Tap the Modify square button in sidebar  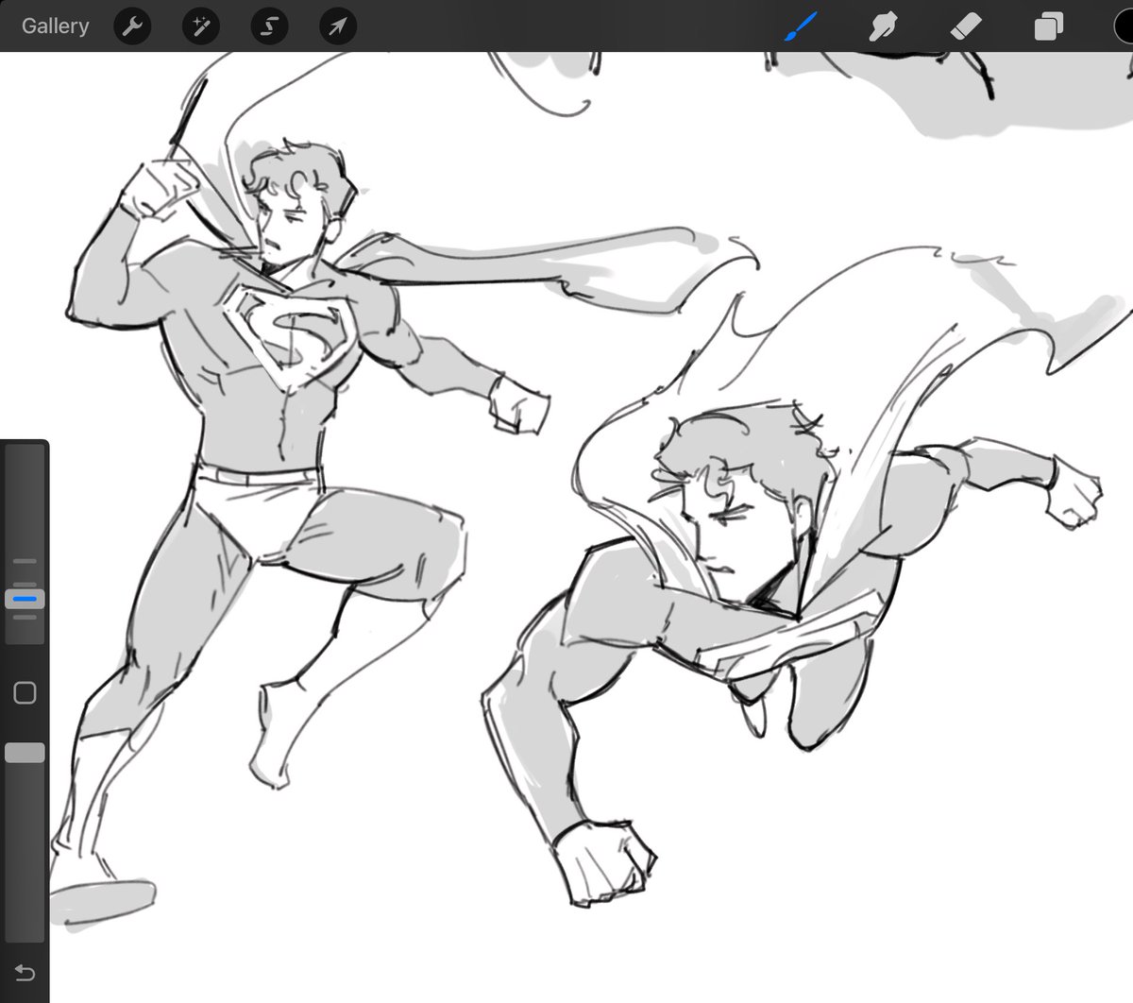point(25,693)
